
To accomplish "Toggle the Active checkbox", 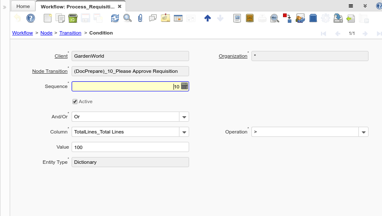I will coord(75,101).
